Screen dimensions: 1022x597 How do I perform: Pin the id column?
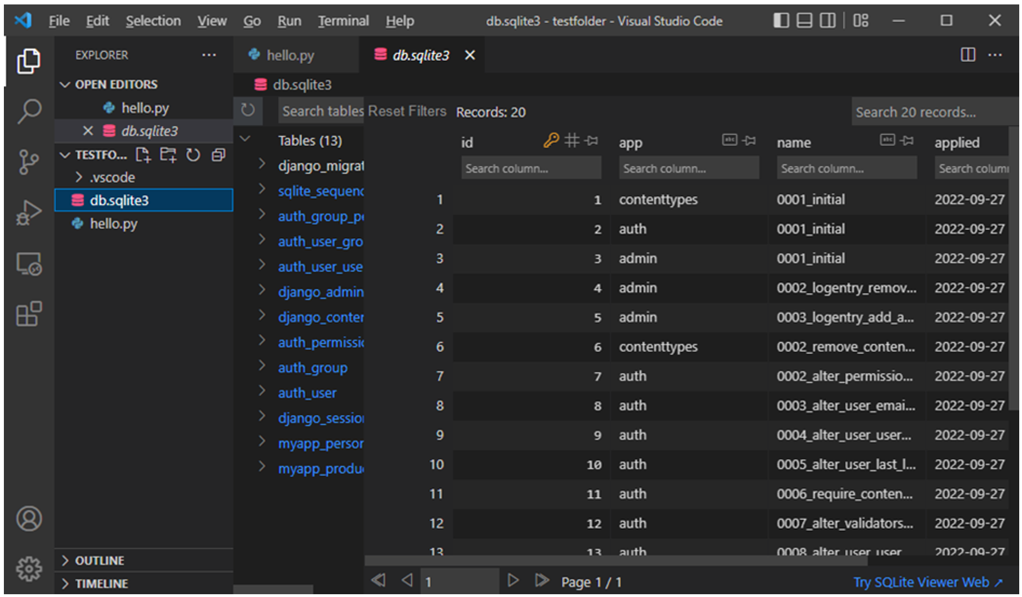click(592, 141)
